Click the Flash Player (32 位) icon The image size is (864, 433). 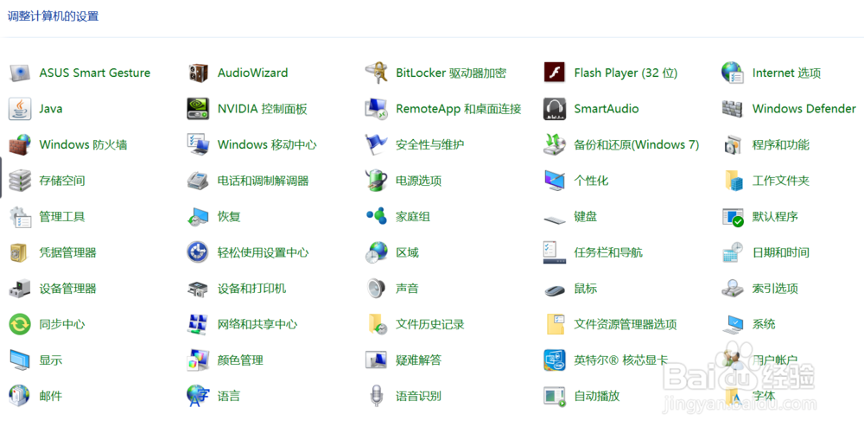(x=555, y=73)
